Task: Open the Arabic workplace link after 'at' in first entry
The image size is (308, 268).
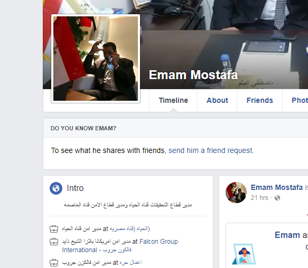Action: pos(129,229)
